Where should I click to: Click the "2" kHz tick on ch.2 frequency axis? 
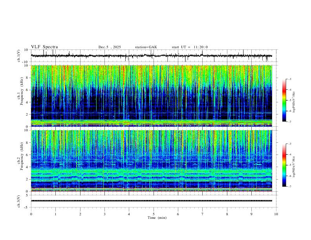point(27,179)
